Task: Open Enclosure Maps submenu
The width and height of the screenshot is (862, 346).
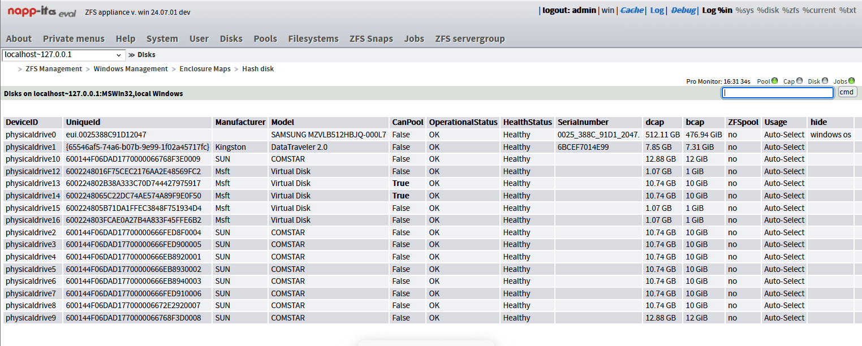Action: [205, 69]
